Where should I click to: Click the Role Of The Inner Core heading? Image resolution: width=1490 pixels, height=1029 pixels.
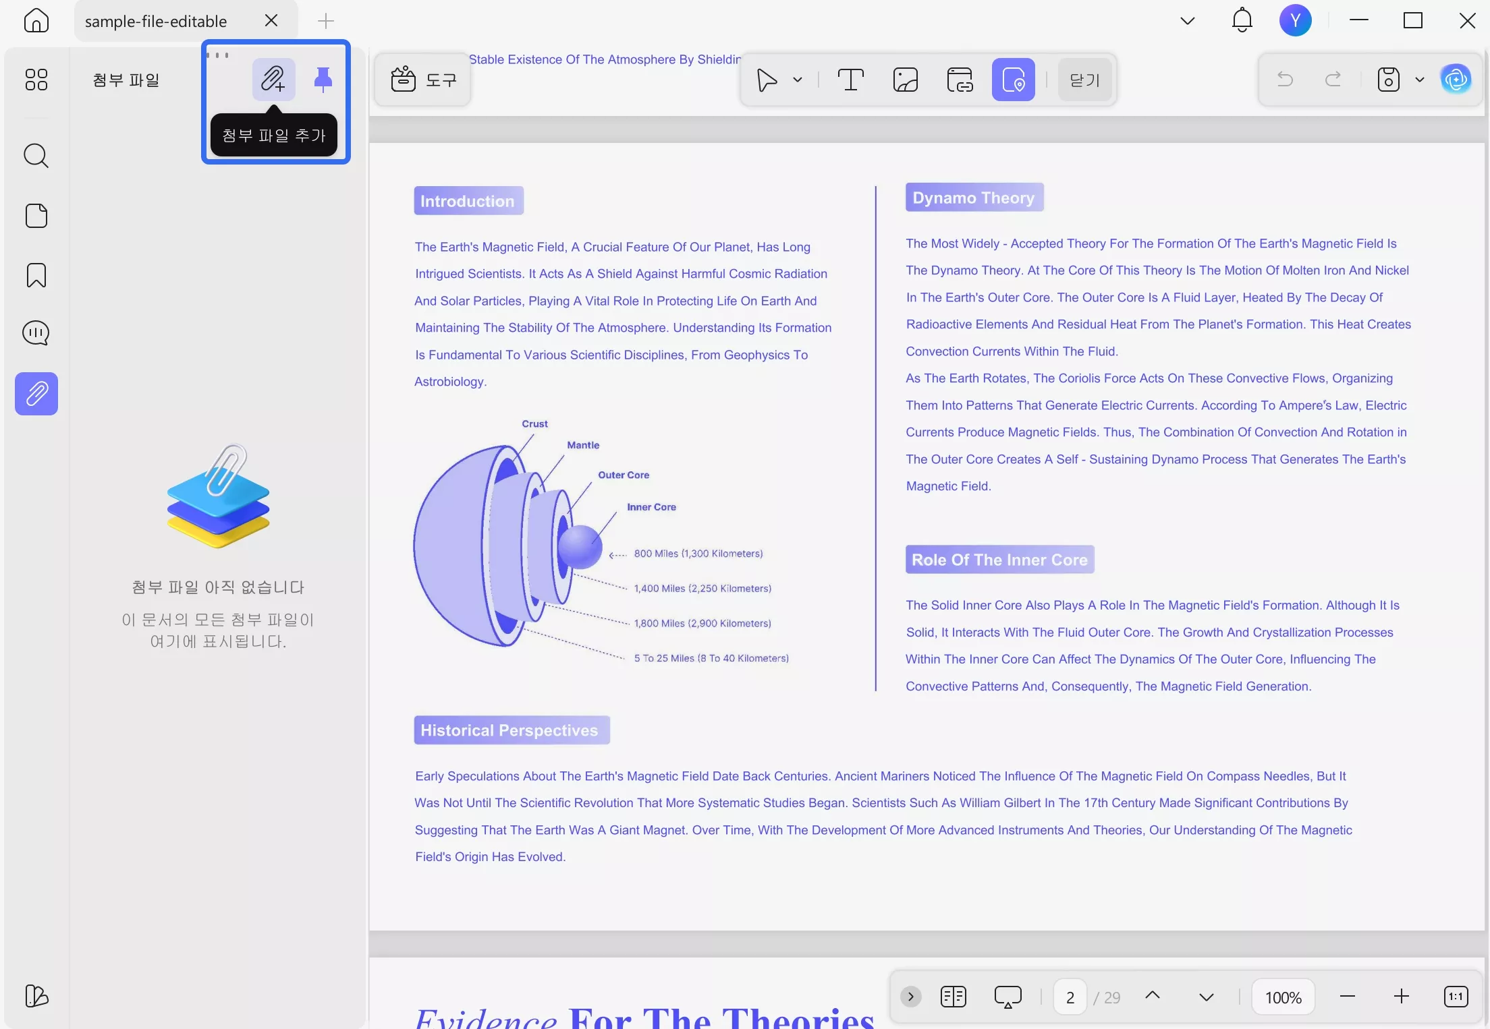(999, 560)
